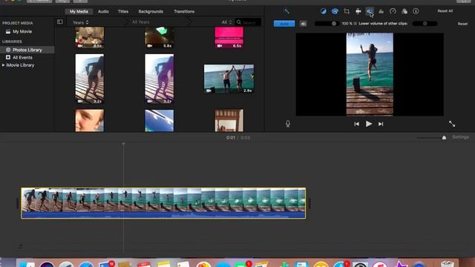
Task: Enter full screen playback with arrows icon
Action: click(452, 124)
